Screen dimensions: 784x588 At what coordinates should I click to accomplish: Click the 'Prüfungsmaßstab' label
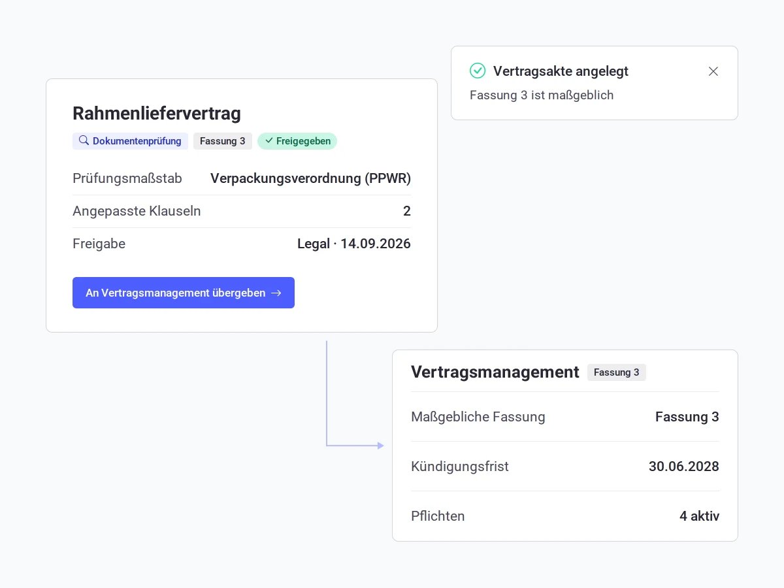[127, 178]
